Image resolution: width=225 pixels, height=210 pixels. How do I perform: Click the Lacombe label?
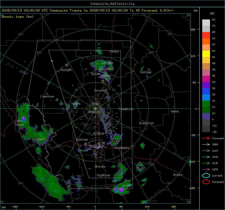(x=108, y=63)
